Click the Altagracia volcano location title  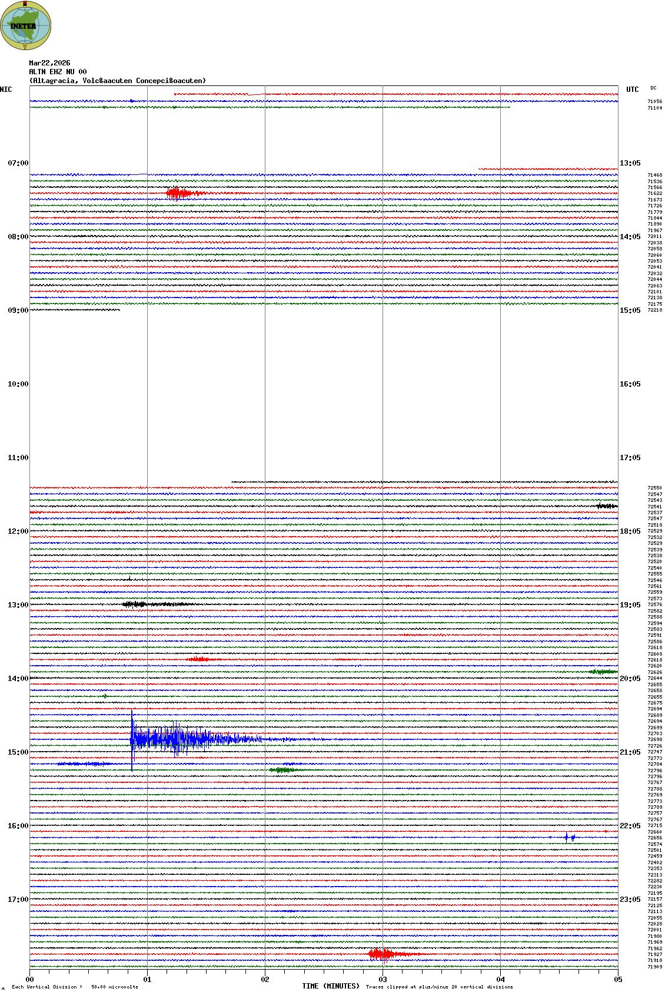(118, 81)
